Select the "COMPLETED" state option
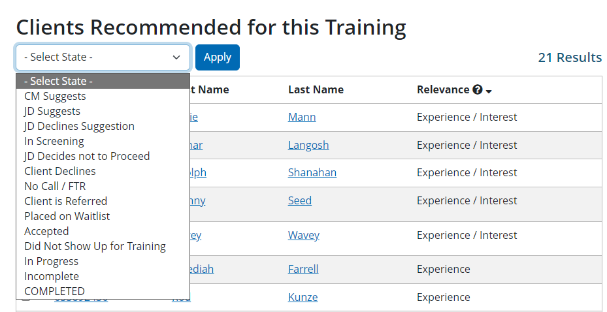The image size is (607, 312). pyautogui.click(x=54, y=291)
